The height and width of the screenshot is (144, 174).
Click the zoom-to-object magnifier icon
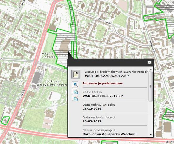[x=75, y=84]
